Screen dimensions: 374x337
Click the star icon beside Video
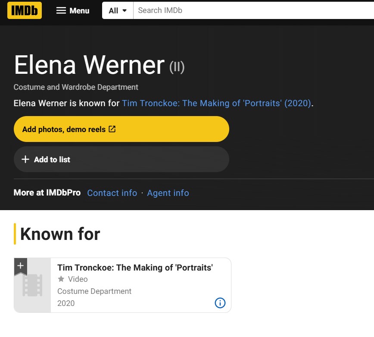[x=61, y=279]
